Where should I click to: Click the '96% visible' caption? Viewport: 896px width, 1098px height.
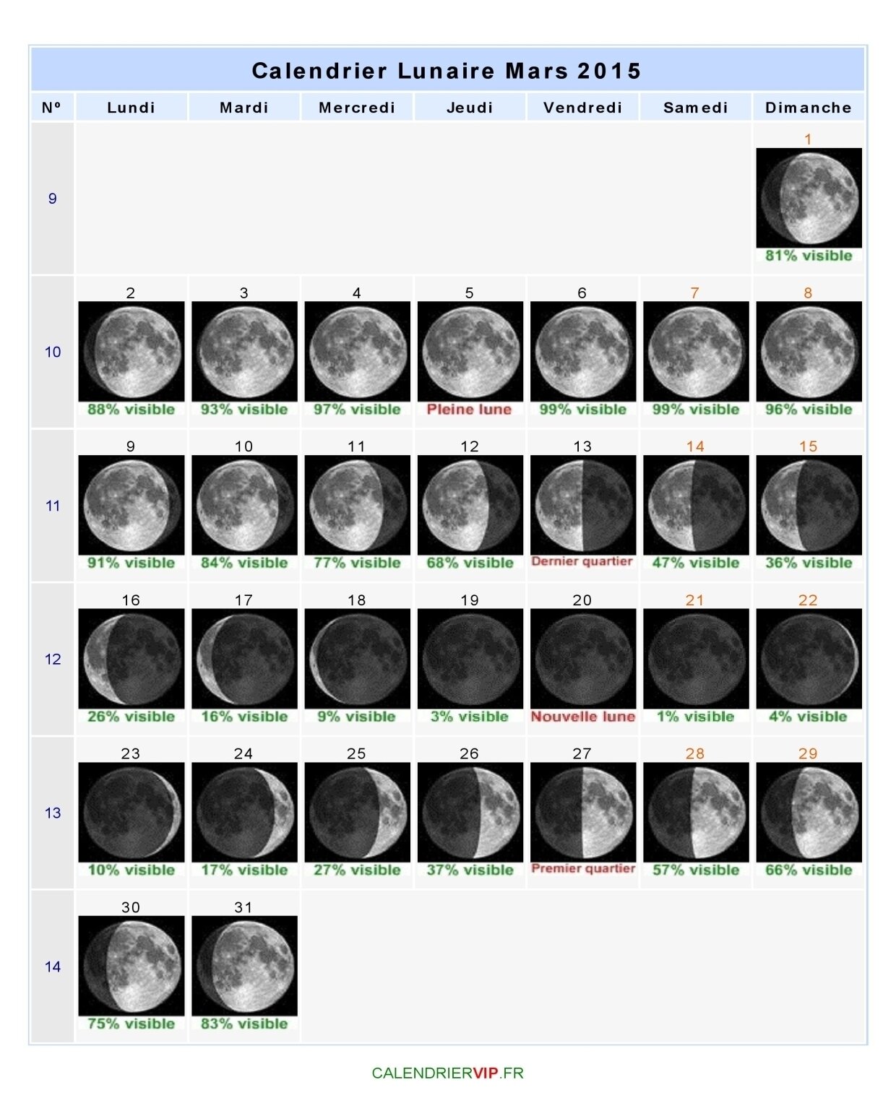point(809,410)
